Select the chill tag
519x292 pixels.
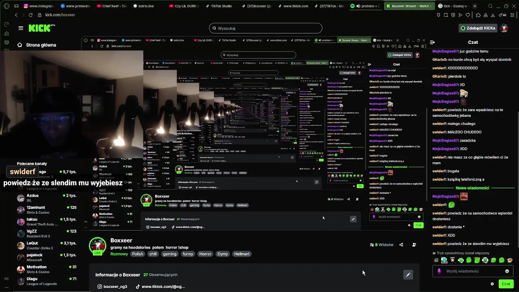tap(153, 254)
